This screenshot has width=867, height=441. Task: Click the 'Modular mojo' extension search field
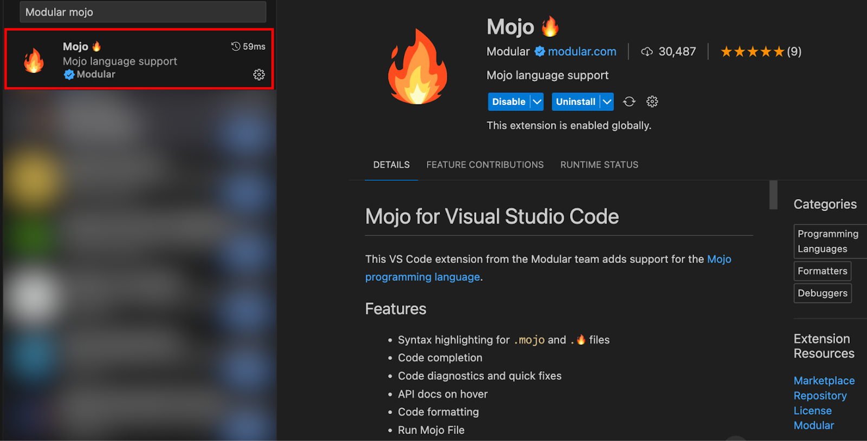coord(143,12)
